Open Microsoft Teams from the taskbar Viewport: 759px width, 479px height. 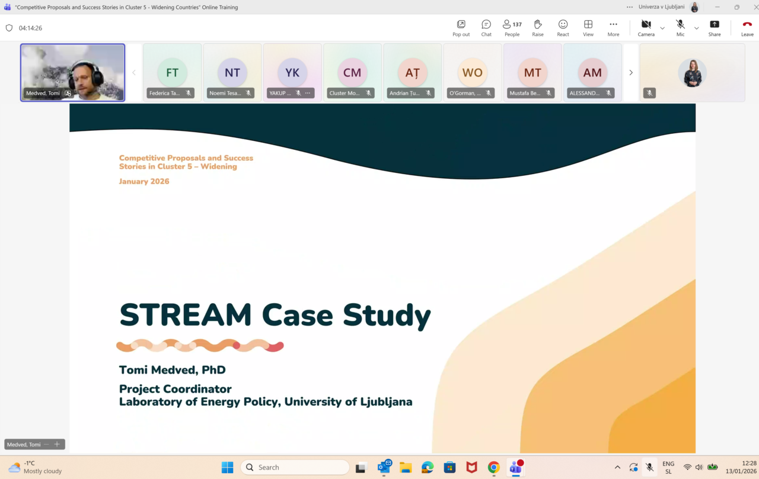[x=516, y=467]
